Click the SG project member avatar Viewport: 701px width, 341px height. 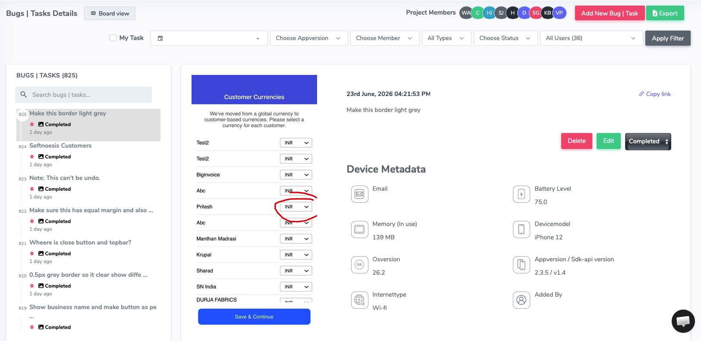536,13
